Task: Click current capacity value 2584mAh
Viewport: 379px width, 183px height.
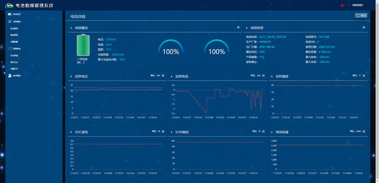Action: click(118, 54)
